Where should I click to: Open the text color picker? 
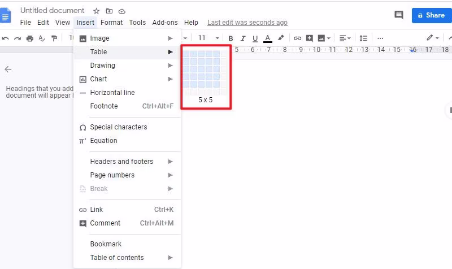267,38
